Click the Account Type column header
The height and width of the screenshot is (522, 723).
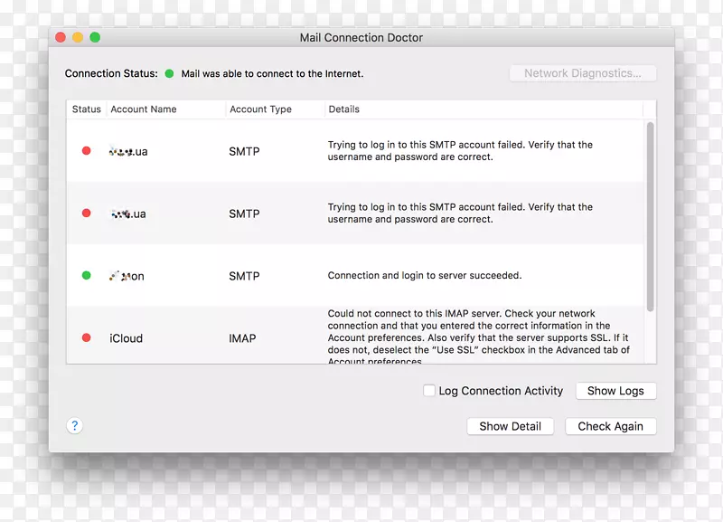click(x=260, y=109)
